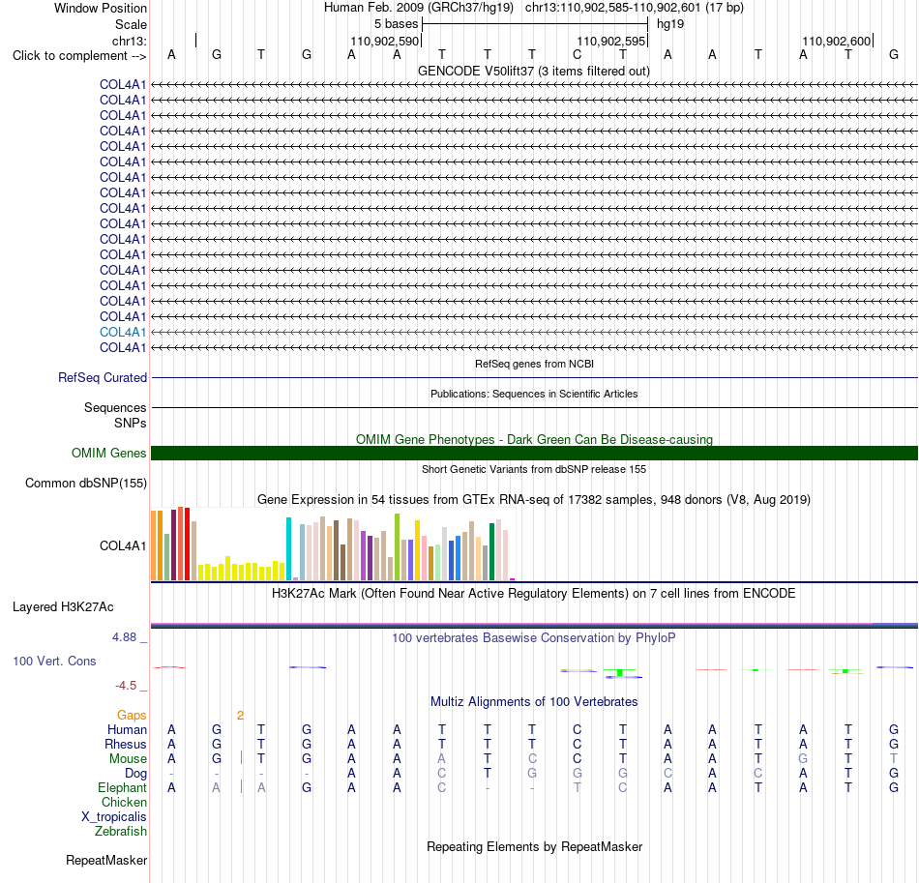Open the Layered H3K27Ac track label
Image resolution: width=919 pixels, height=883 pixels.
[x=63, y=607]
